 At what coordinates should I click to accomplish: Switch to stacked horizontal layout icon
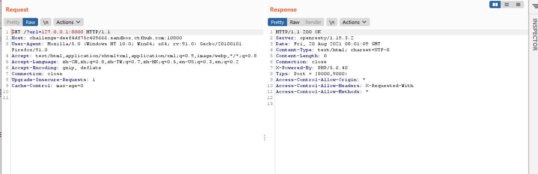click(507, 4)
